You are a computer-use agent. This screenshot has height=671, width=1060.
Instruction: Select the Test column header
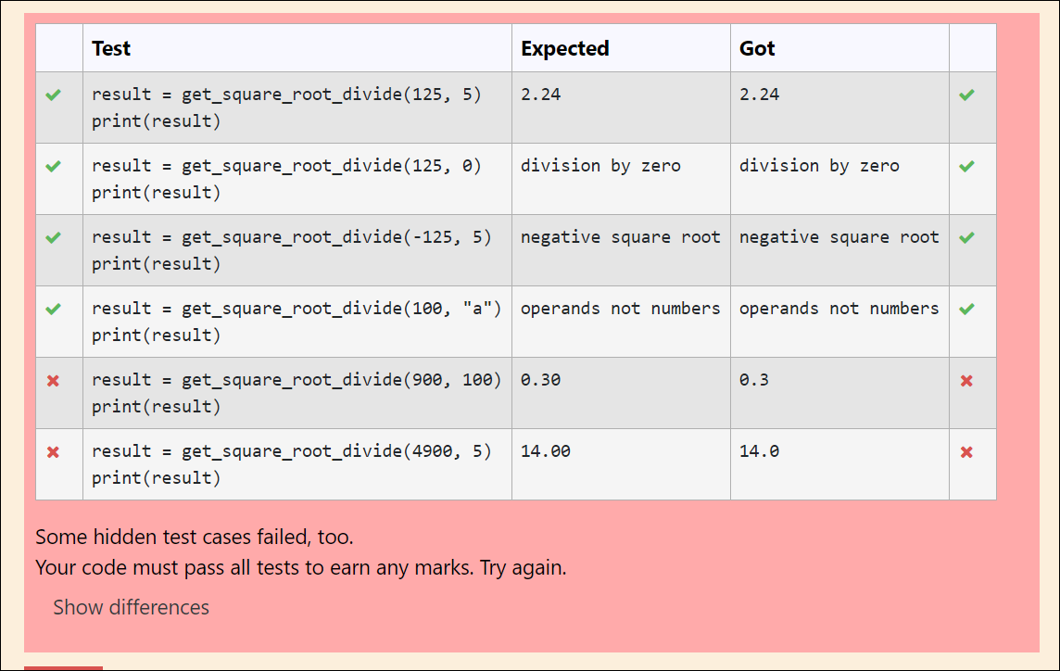tap(110, 48)
